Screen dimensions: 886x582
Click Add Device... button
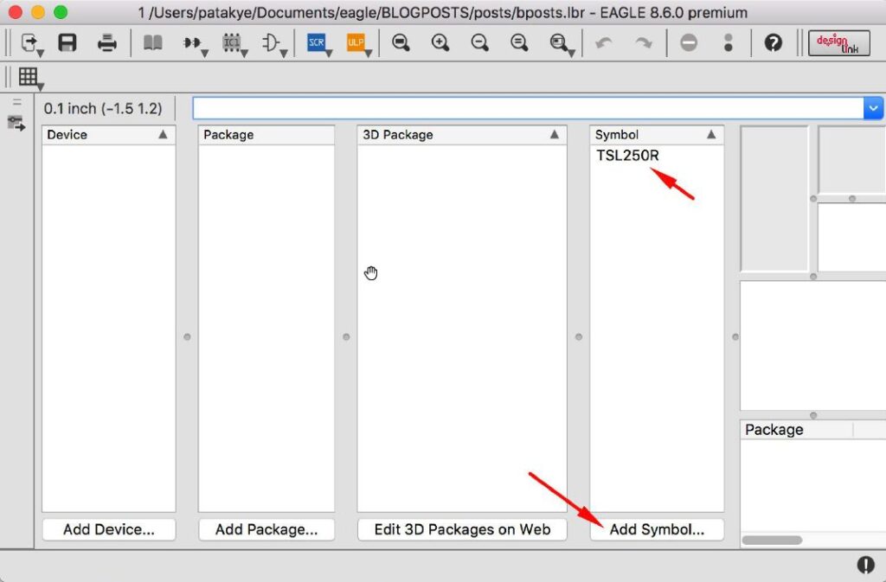(x=108, y=529)
